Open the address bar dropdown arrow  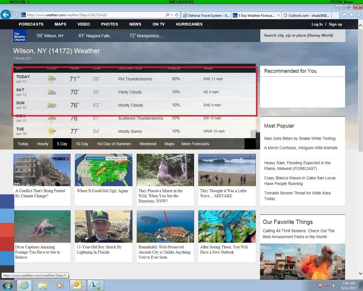pos(172,15)
